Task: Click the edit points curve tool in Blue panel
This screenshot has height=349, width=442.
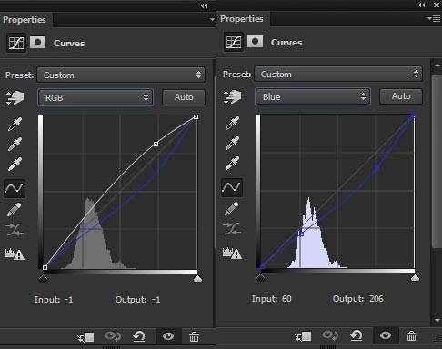Action: [232, 187]
